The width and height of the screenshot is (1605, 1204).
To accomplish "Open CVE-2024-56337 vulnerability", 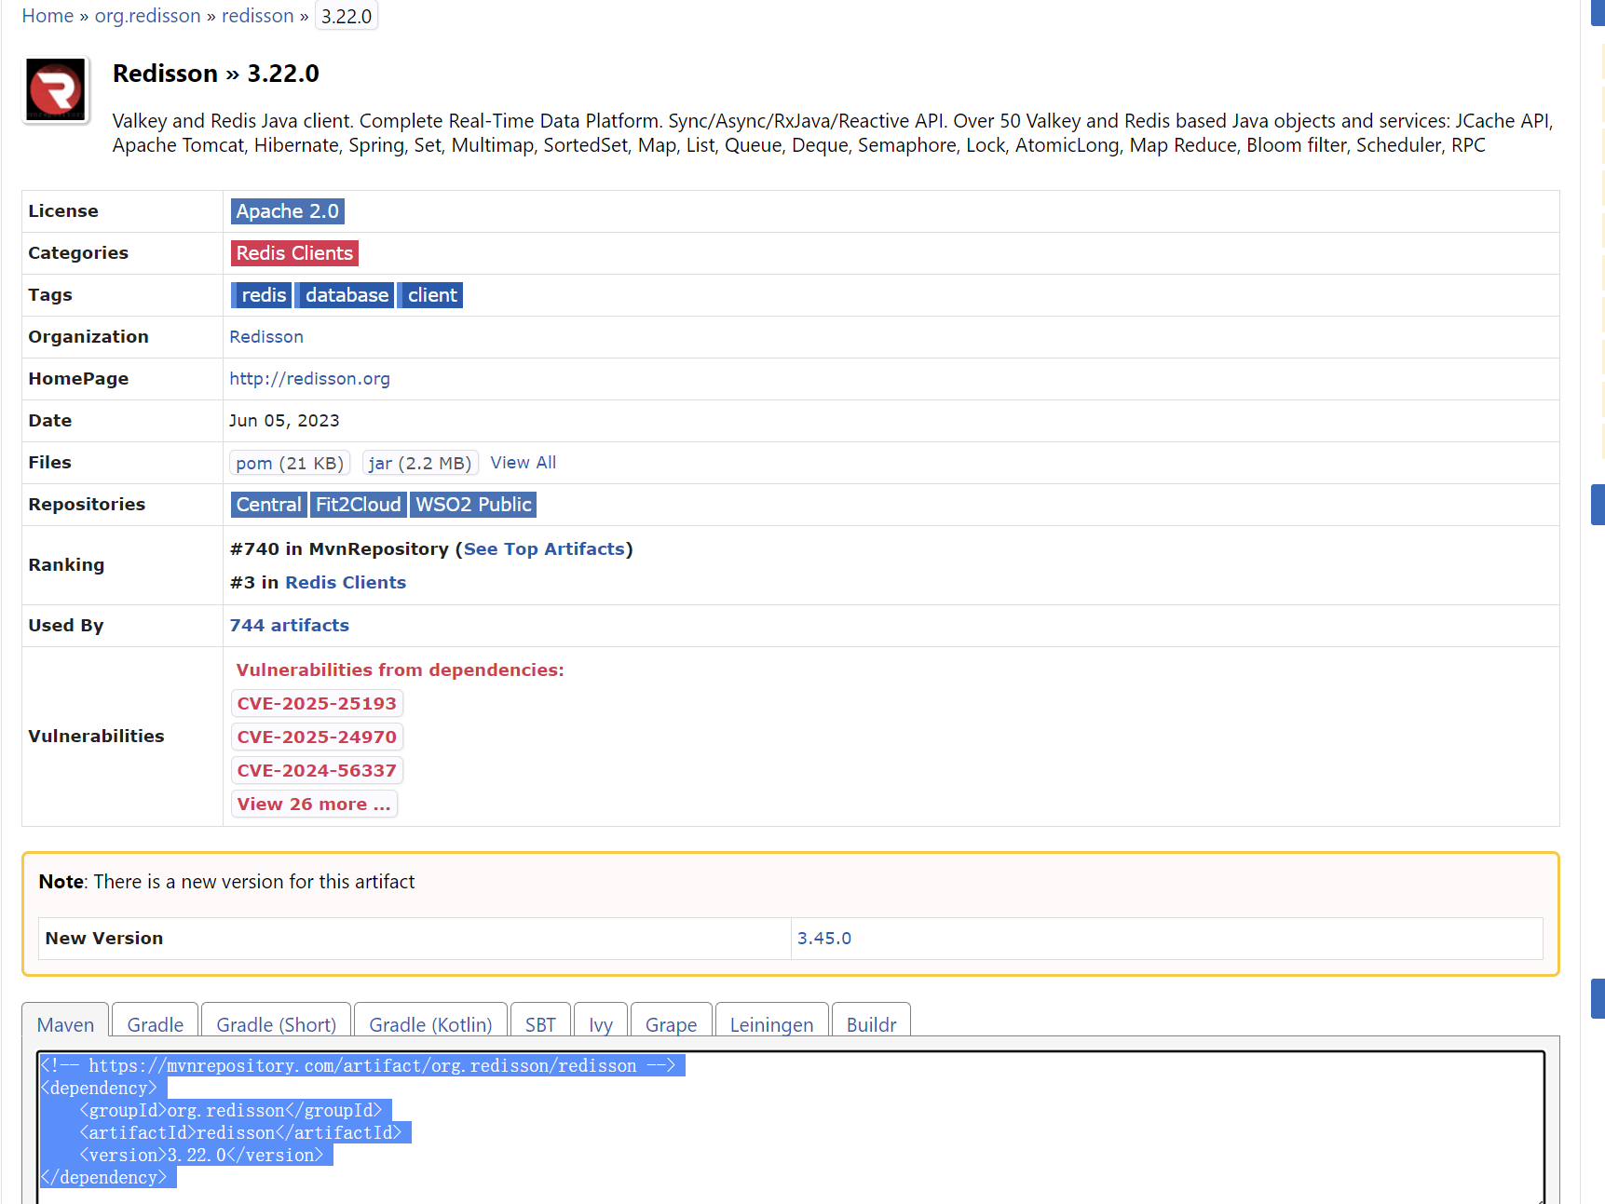I will pyautogui.click(x=317, y=771).
